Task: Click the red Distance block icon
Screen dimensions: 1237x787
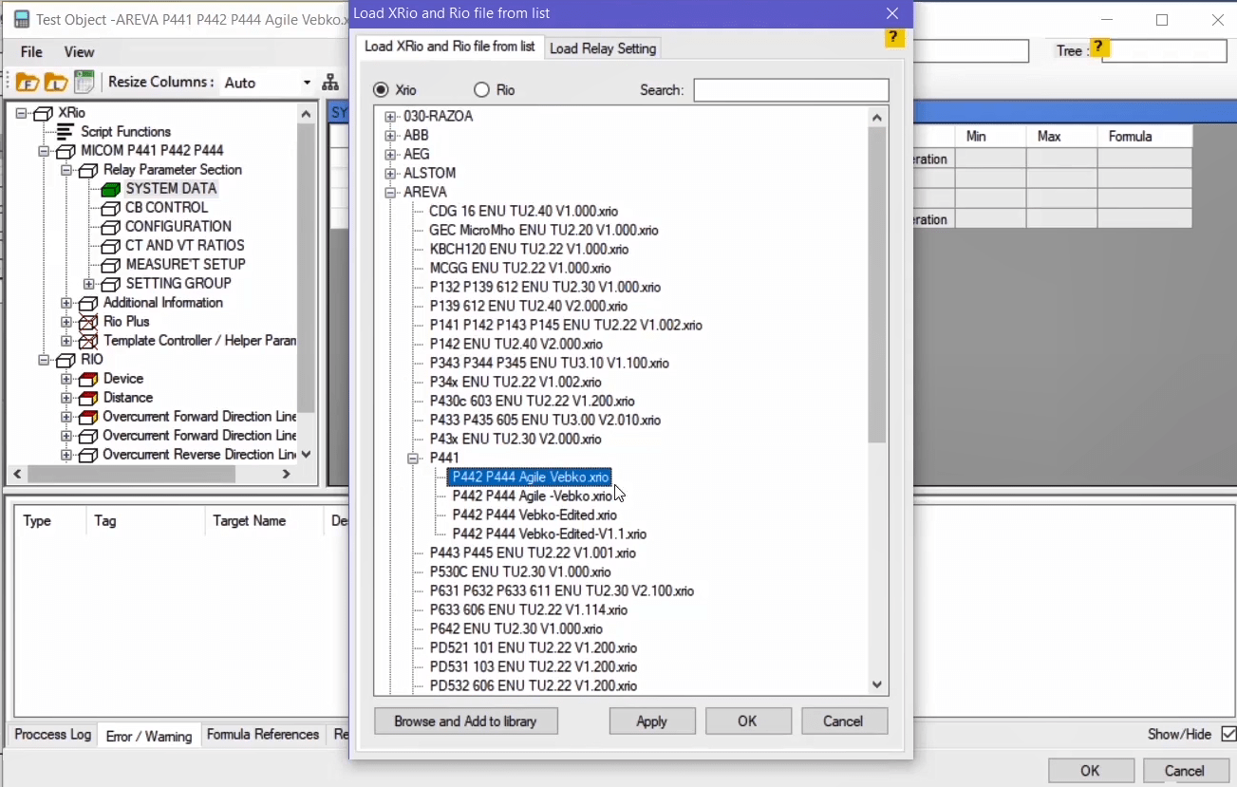Action: pyautogui.click(x=88, y=398)
